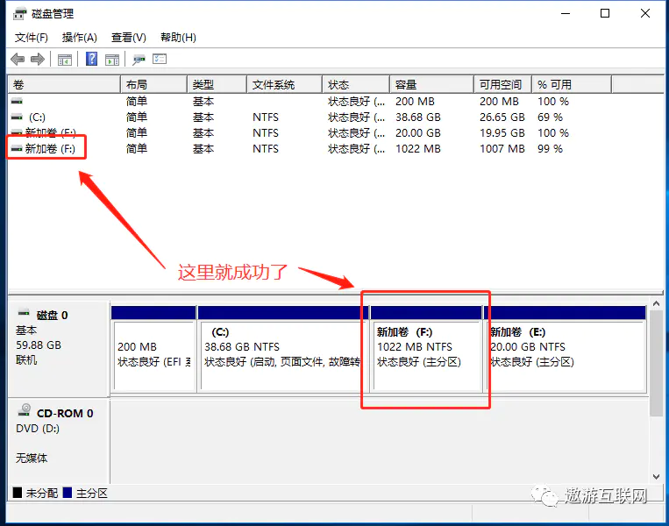Click the settings checklist toolbar icon
669x526 pixels.
click(160, 59)
